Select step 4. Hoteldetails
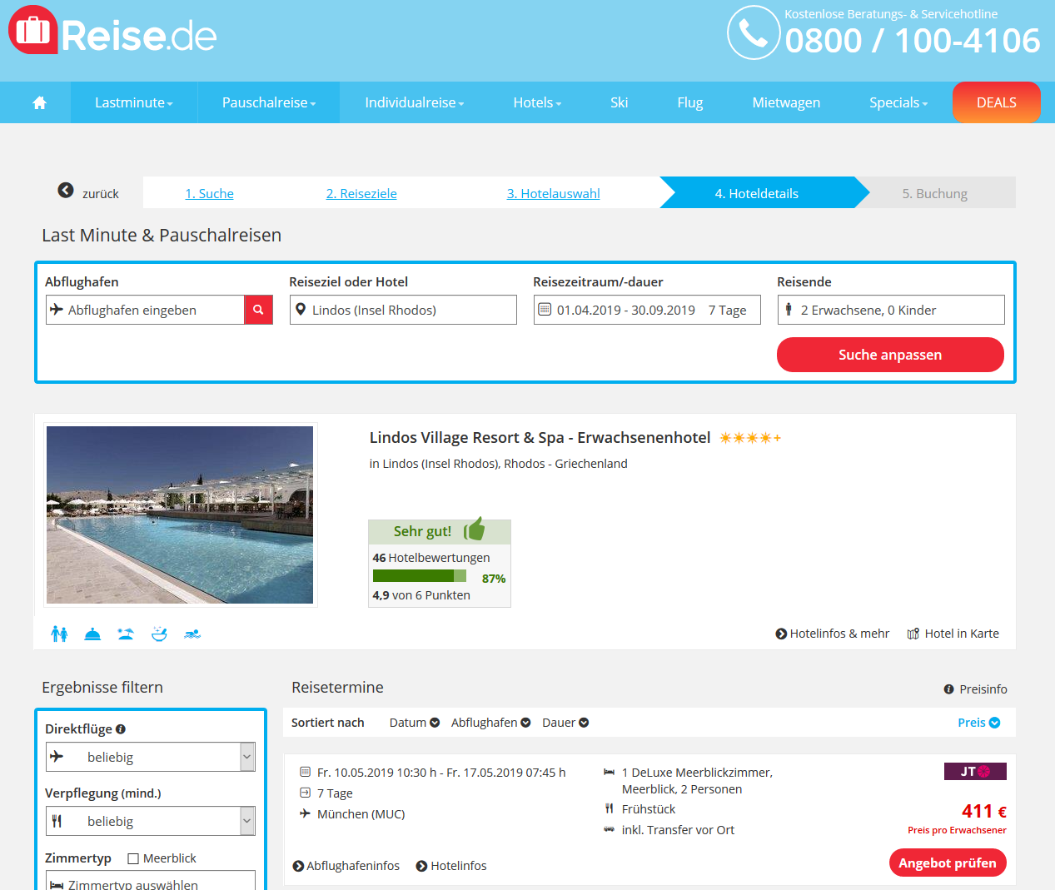Screen dimensions: 1055x890 pyautogui.click(x=757, y=193)
